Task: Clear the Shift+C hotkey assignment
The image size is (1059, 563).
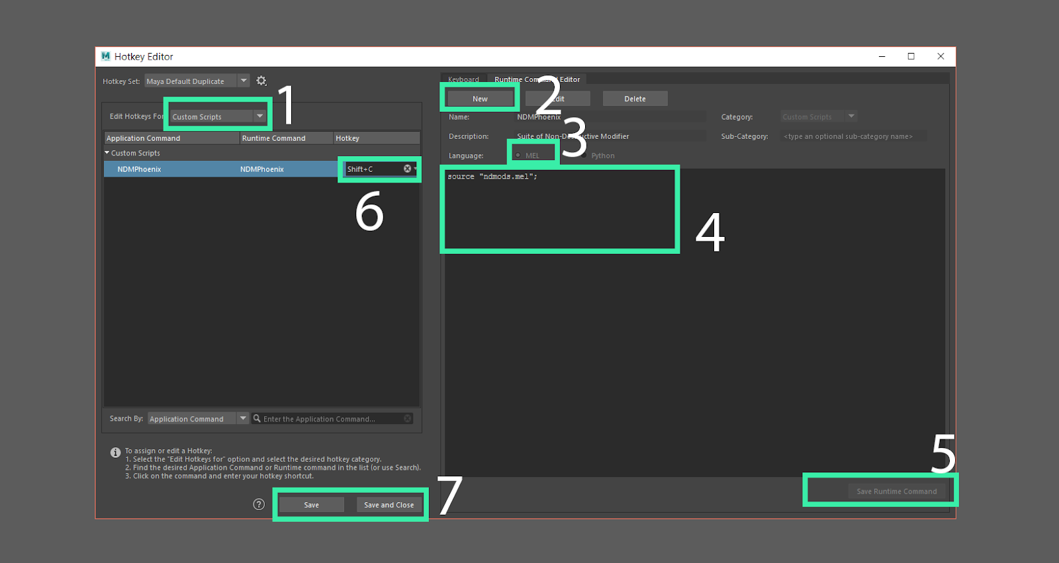Action: coord(407,169)
